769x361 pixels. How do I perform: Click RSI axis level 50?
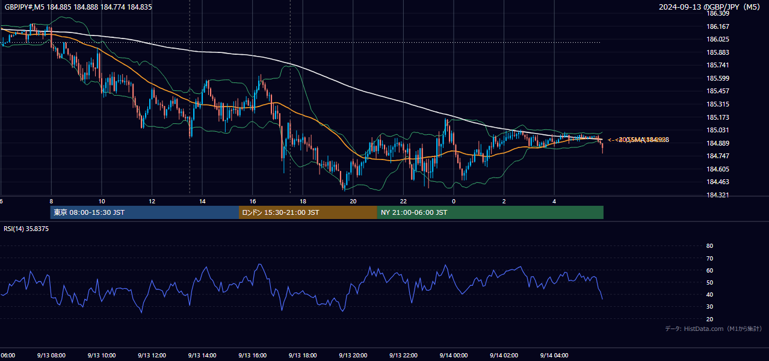click(709, 282)
